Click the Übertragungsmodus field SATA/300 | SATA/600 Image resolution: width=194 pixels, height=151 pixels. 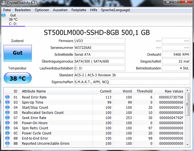click(x=100, y=61)
